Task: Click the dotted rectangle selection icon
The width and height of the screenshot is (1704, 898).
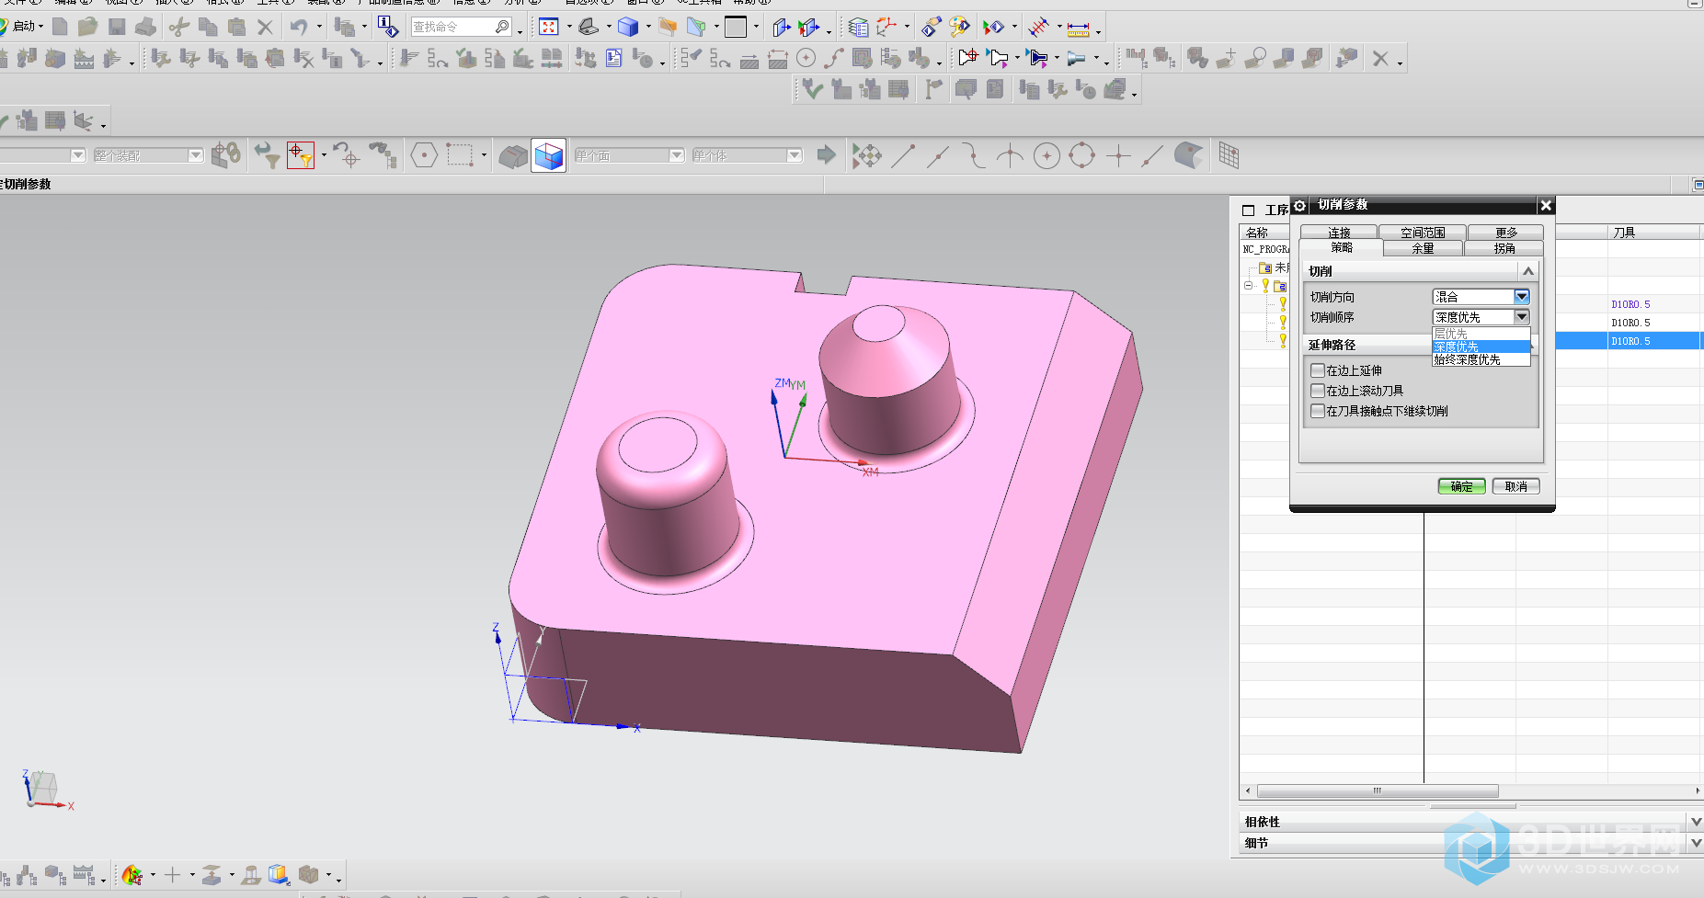Action: 460,155
